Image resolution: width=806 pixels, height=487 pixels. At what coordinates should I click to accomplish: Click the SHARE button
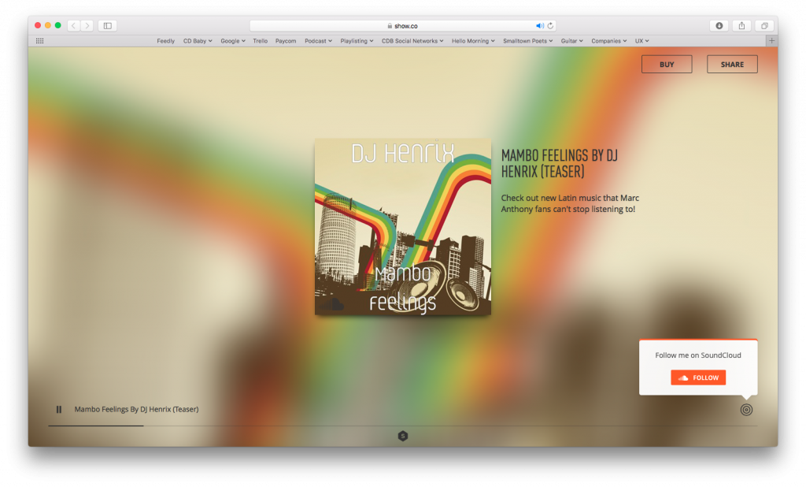tap(732, 65)
